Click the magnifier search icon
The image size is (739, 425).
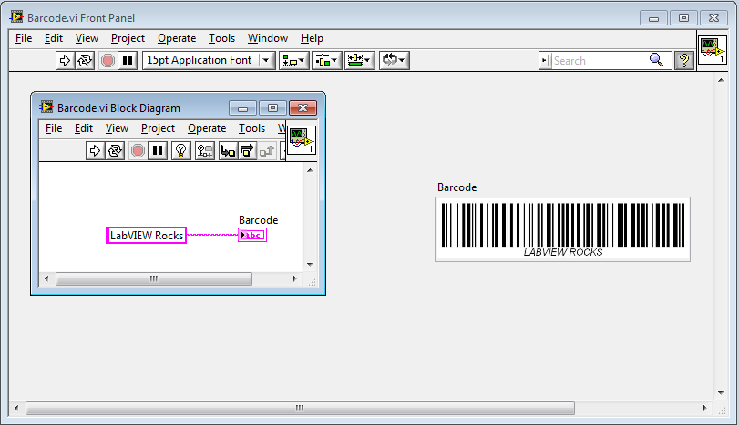point(656,60)
